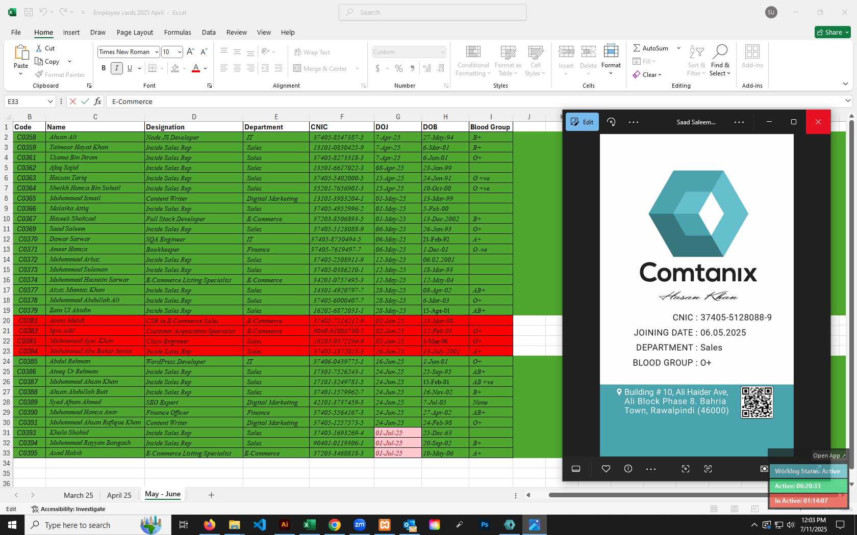The height and width of the screenshot is (535, 857).
Task: Open the File menu tab
Action: [x=16, y=32]
